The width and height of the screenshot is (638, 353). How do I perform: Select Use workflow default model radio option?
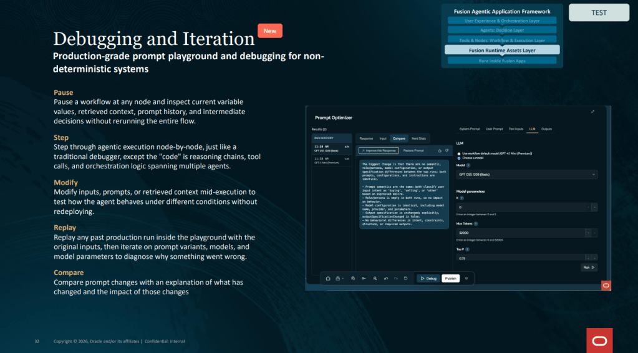click(x=459, y=153)
